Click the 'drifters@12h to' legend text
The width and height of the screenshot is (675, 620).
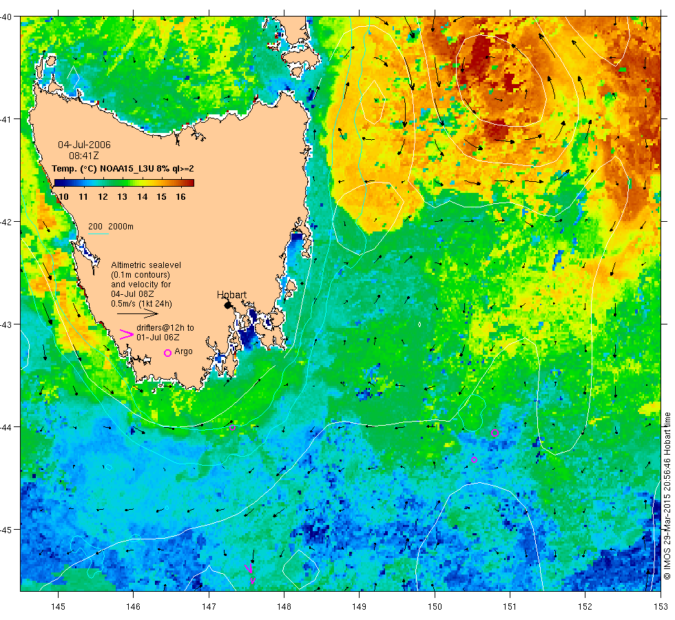(x=165, y=328)
